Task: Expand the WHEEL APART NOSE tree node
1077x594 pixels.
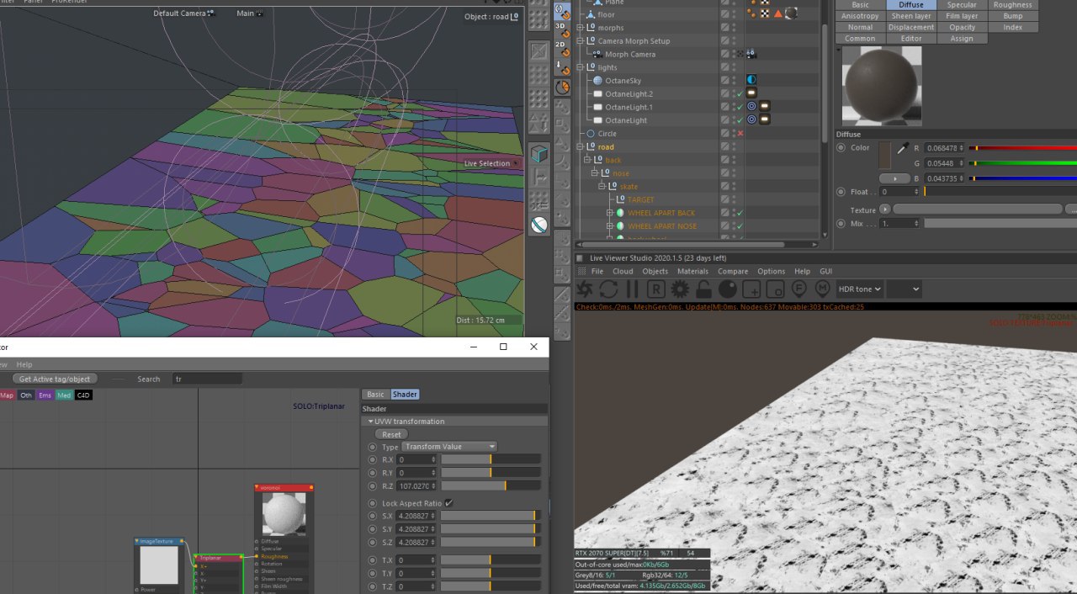Action: click(x=610, y=226)
